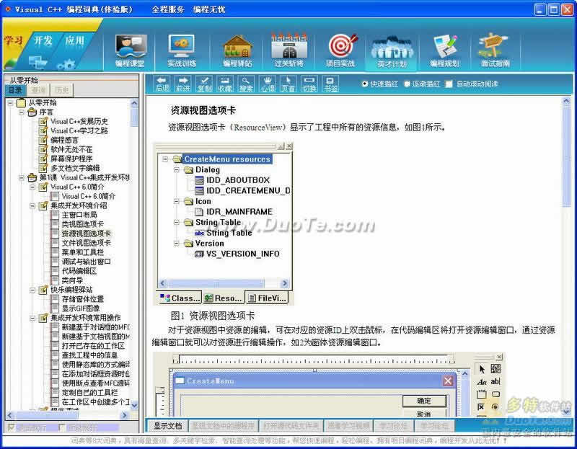Jump to page top with 页首 icon

pos(288,84)
